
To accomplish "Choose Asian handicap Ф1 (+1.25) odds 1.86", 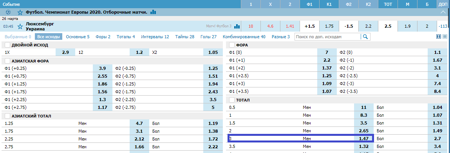I will [x=103, y=84].
